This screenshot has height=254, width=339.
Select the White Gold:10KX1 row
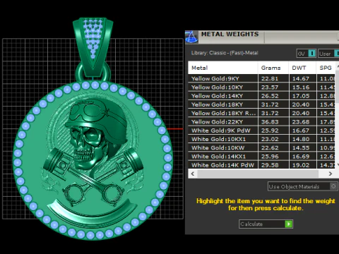point(262,139)
